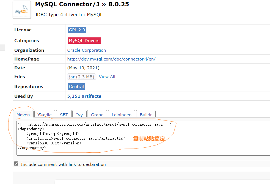Select the Maven tab
This screenshot has width=270, height=184.
23,115
